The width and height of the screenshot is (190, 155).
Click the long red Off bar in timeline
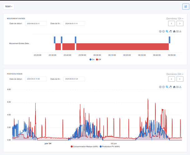[122, 47]
